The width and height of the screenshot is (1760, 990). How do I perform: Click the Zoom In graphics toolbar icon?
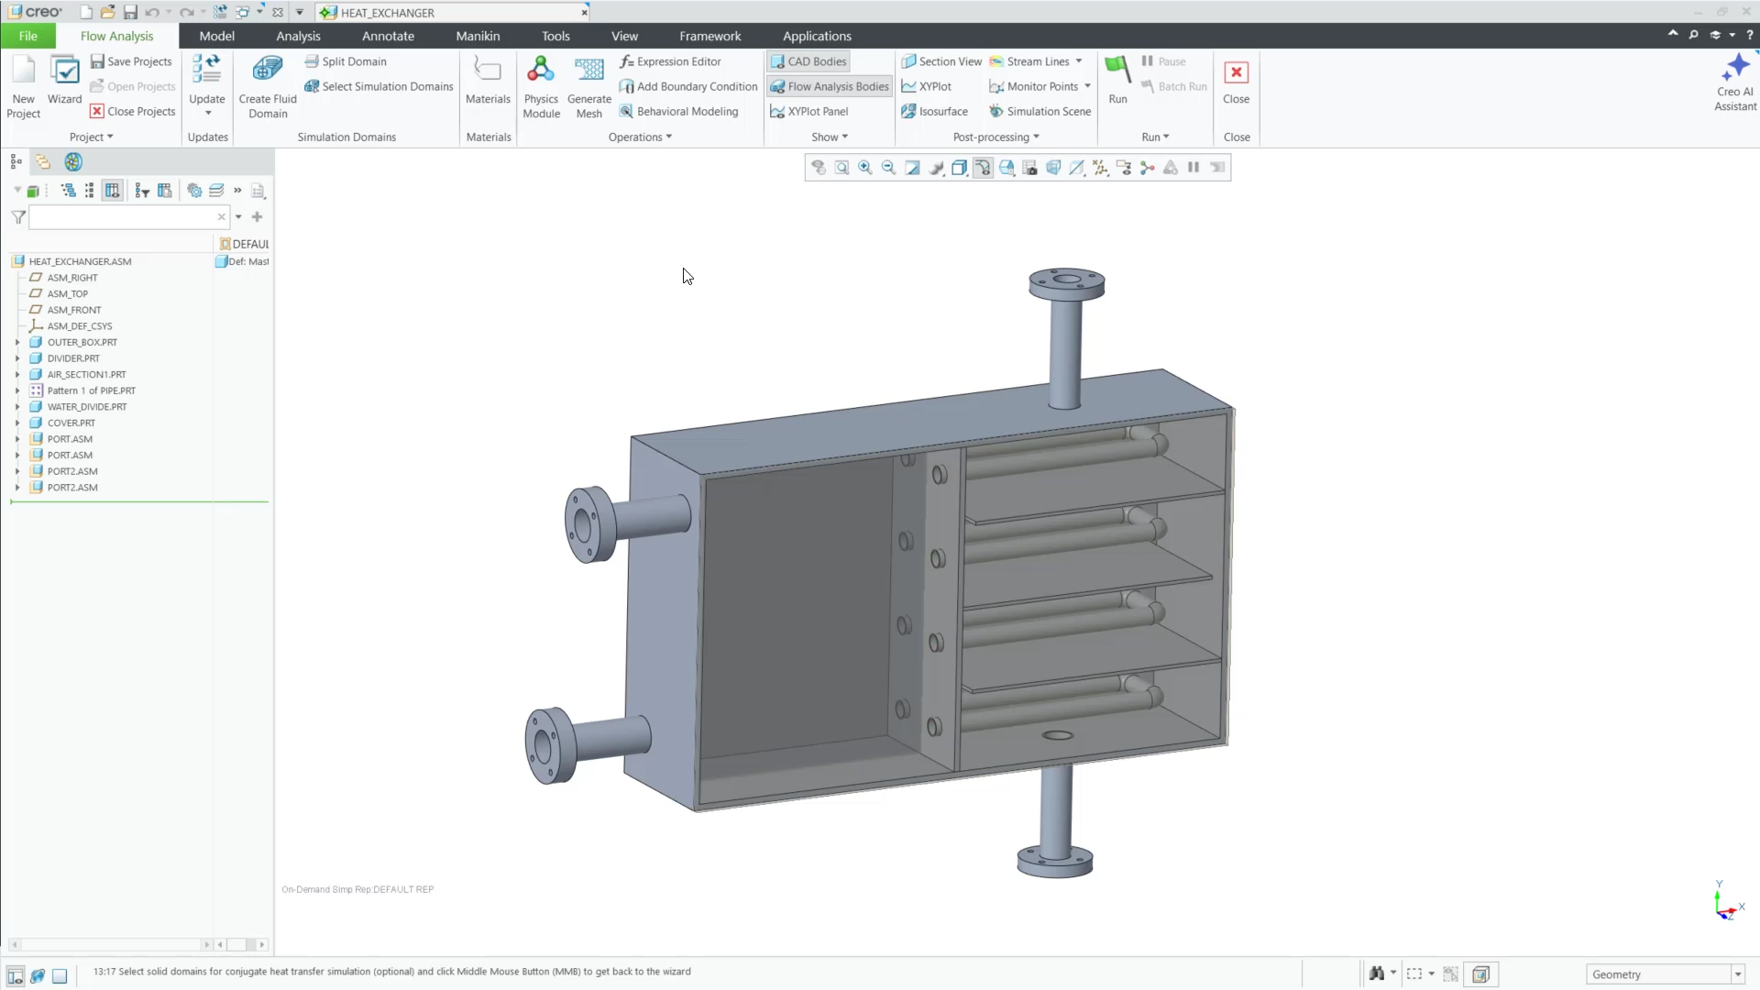pyautogui.click(x=865, y=168)
